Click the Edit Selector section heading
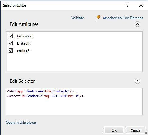Viewport: 148px width, 135px height. (22, 81)
